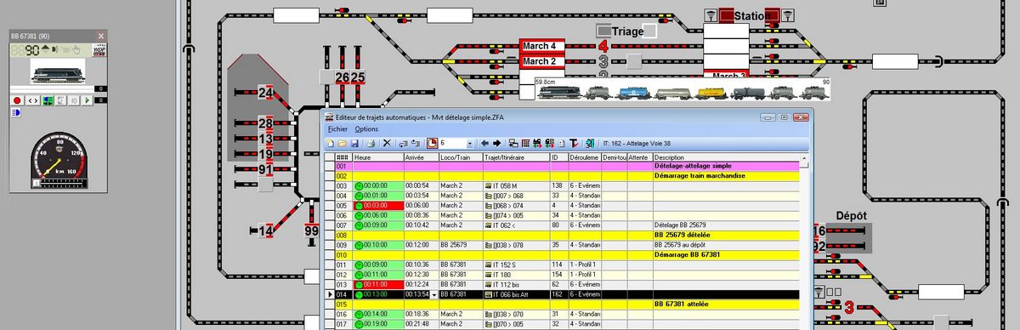Viewport: 1020px width, 330px height.
Task: Open a file with the folder icon
Action: tap(343, 144)
